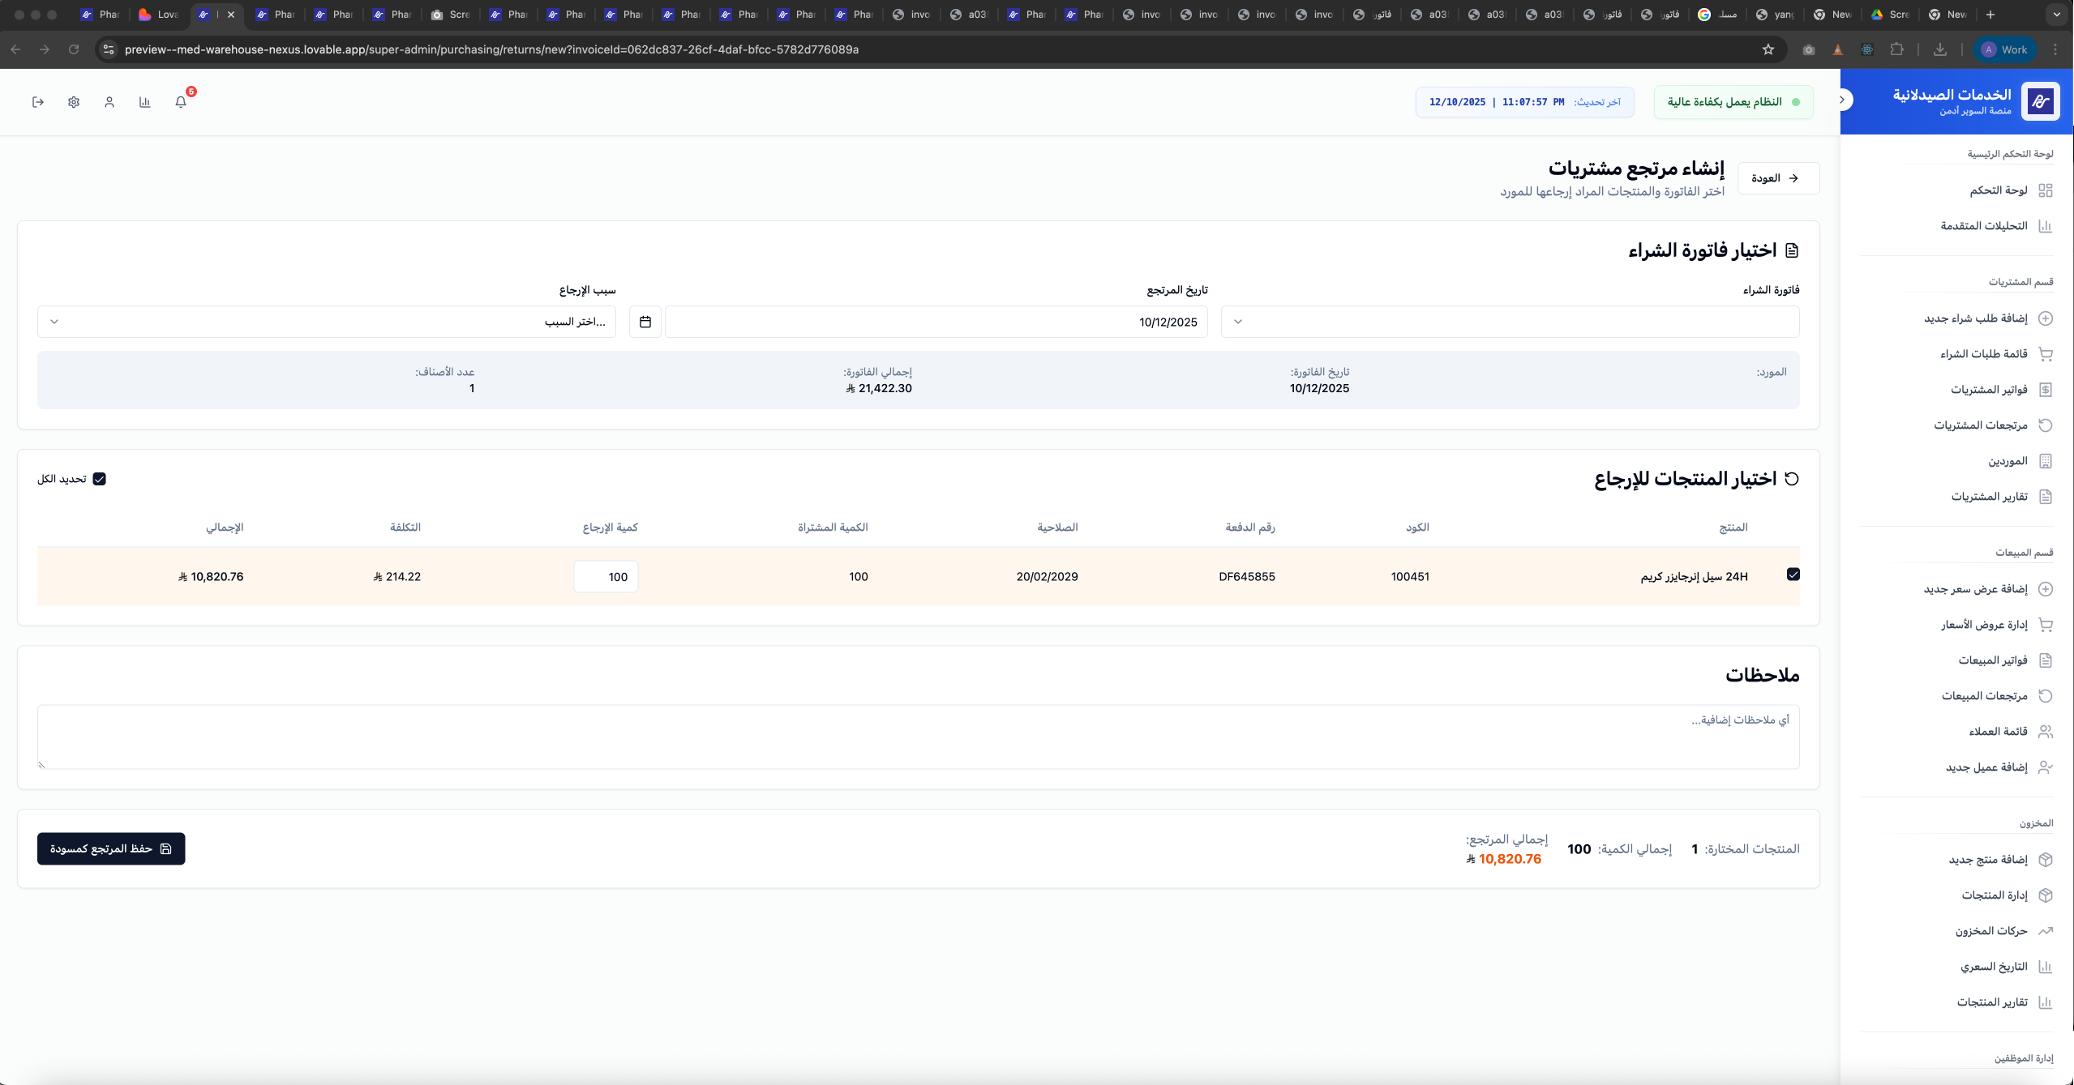Reload the page in the browser

coord(74,49)
